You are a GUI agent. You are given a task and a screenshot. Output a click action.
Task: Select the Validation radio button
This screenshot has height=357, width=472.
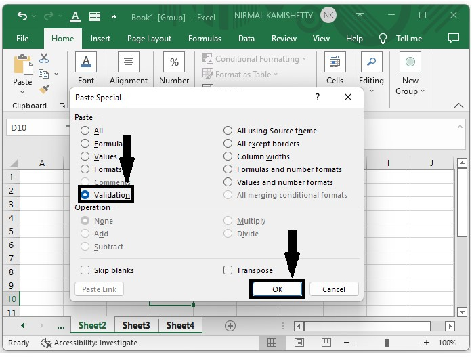click(85, 194)
